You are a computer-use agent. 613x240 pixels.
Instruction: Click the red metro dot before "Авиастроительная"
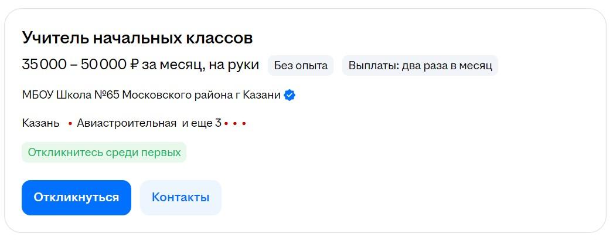coord(70,124)
